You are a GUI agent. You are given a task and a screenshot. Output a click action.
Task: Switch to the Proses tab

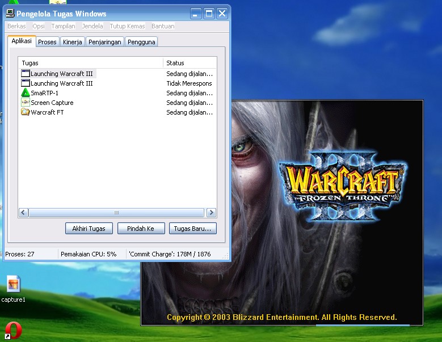(47, 42)
